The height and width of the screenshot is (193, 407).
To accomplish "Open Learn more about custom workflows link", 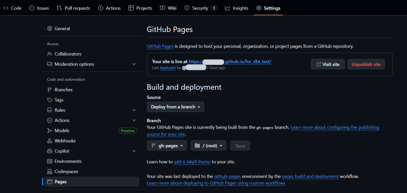I will [216, 183].
